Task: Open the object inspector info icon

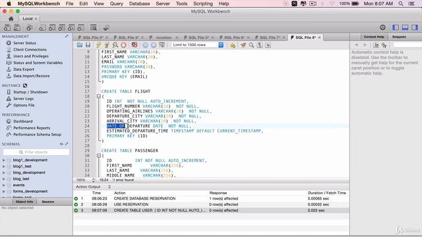Action: tap(29, 28)
